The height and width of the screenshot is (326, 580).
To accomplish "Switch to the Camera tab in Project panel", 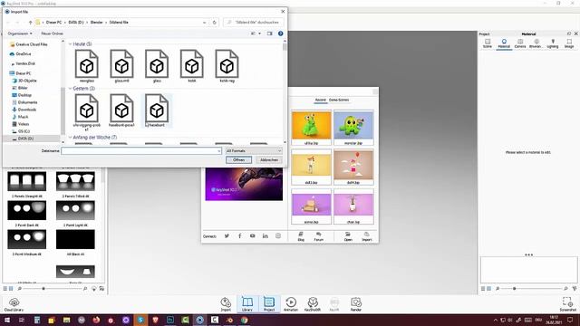I will coord(520,43).
